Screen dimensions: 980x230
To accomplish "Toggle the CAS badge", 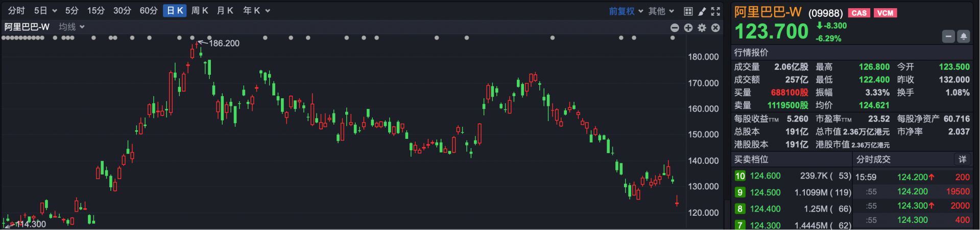I will pos(859,13).
